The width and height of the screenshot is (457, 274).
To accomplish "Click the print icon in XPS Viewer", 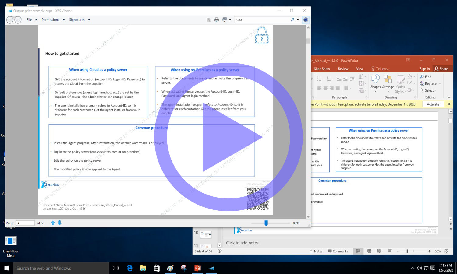I will pos(216,20).
